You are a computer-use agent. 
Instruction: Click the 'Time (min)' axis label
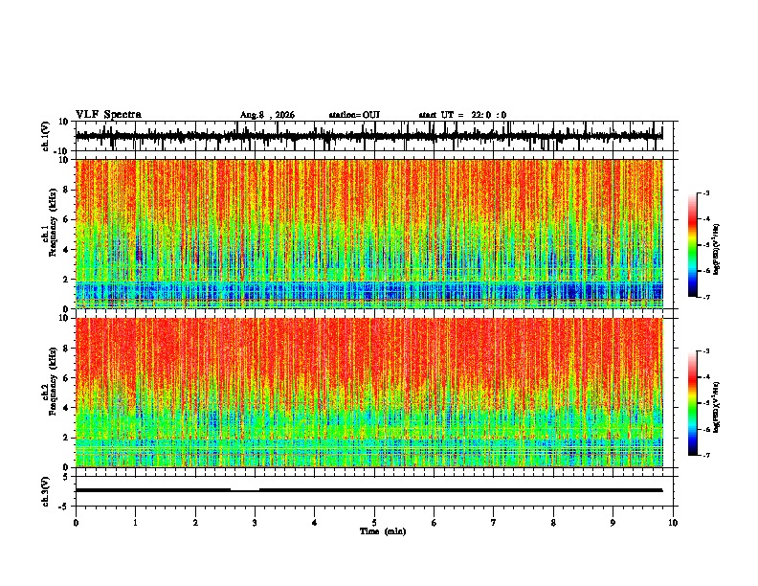tap(383, 531)
